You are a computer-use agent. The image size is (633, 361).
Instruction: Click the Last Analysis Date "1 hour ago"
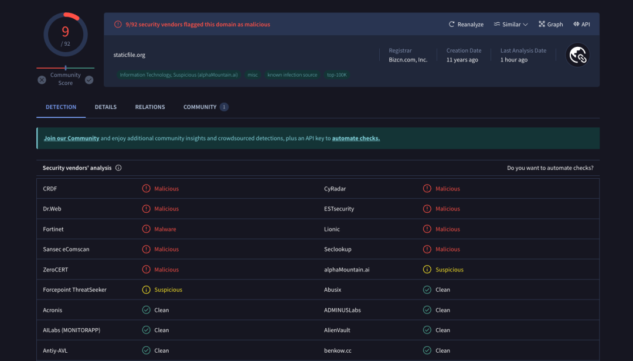pos(514,60)
